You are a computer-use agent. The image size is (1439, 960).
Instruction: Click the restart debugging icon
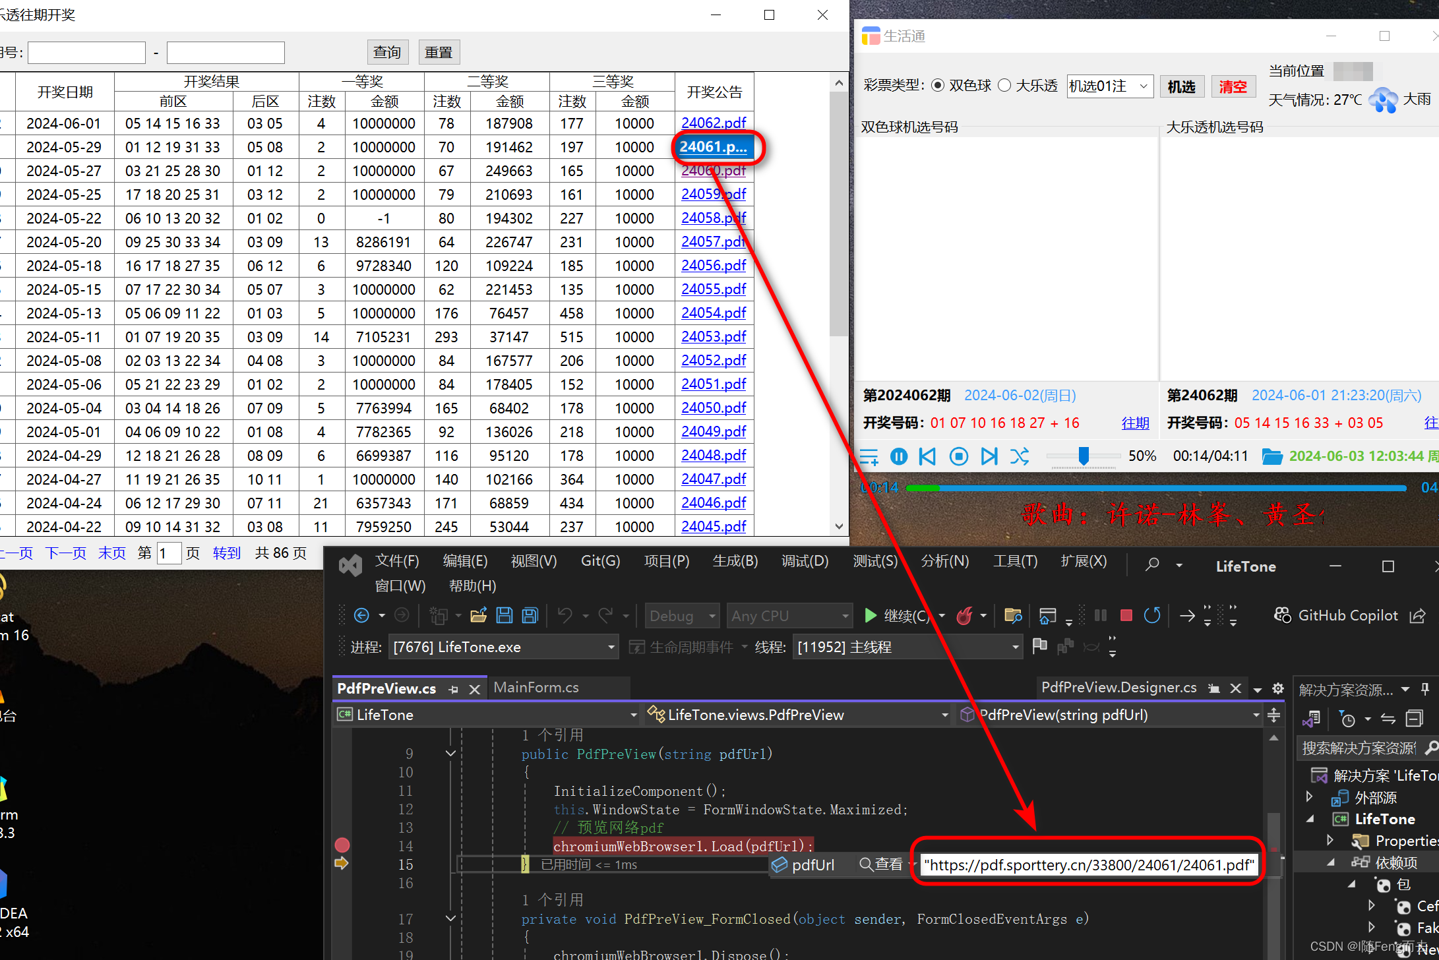point(1152,615)
